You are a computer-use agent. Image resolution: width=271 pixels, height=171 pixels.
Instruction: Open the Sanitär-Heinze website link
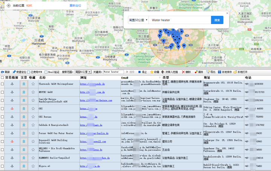tap(96, 100)
